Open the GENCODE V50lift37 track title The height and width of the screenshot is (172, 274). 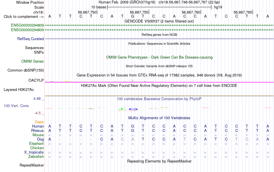click(x=159, y=21)
